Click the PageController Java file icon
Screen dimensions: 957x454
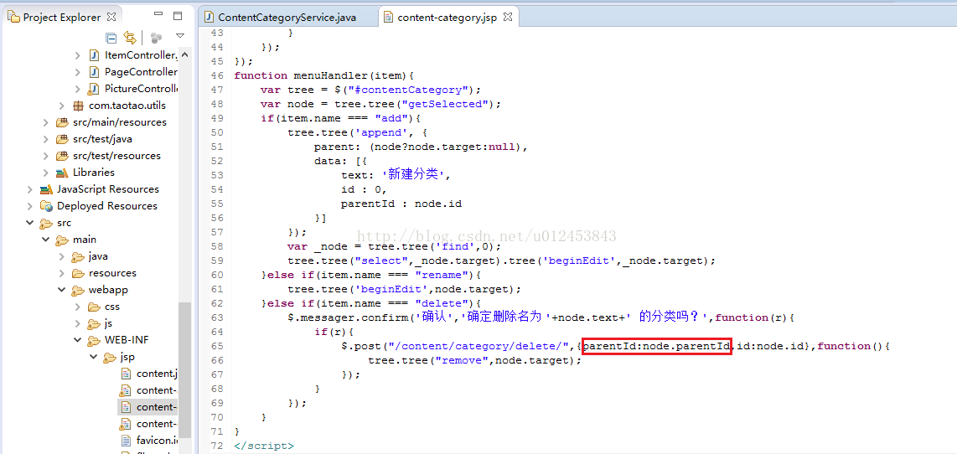click(93, 72)
